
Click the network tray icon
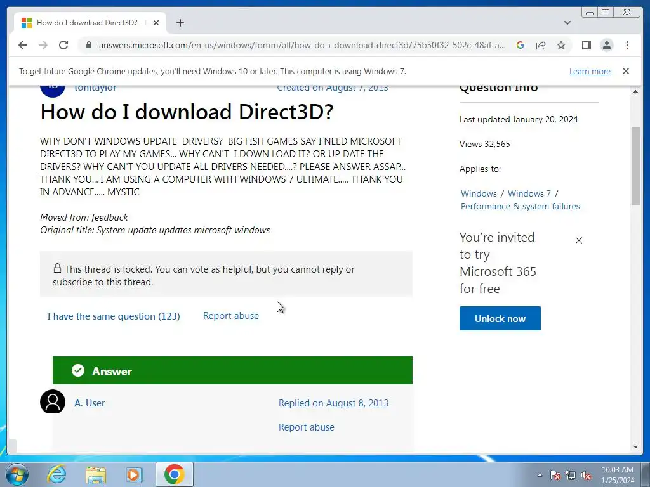coord(571,475)
